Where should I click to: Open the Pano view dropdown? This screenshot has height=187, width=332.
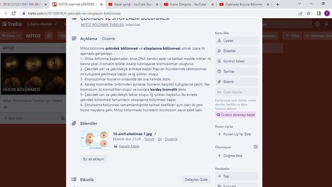pos(10,36)
